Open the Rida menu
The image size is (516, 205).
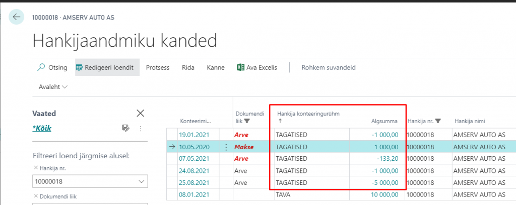click(x=188, y=67)
